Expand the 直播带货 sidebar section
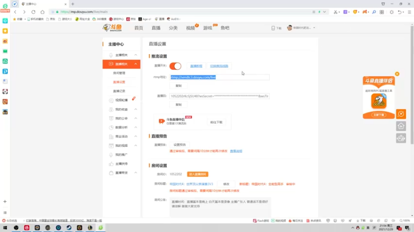 point(136,173)
